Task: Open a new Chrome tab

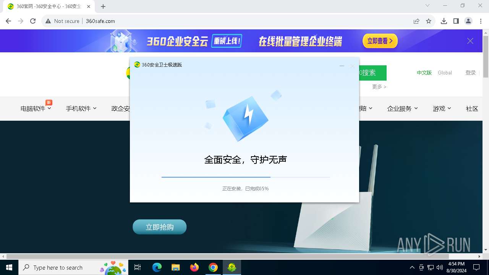Action: click(103, 6)
